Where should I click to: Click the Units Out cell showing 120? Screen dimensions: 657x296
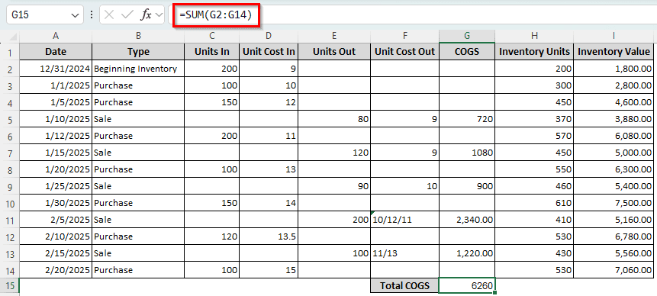[x=334, y=153]
